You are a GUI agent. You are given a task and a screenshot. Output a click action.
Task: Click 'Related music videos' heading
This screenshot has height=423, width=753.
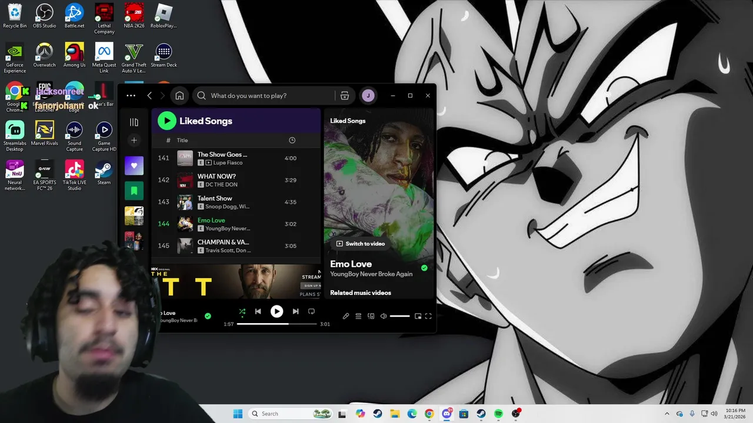point(361,293)
